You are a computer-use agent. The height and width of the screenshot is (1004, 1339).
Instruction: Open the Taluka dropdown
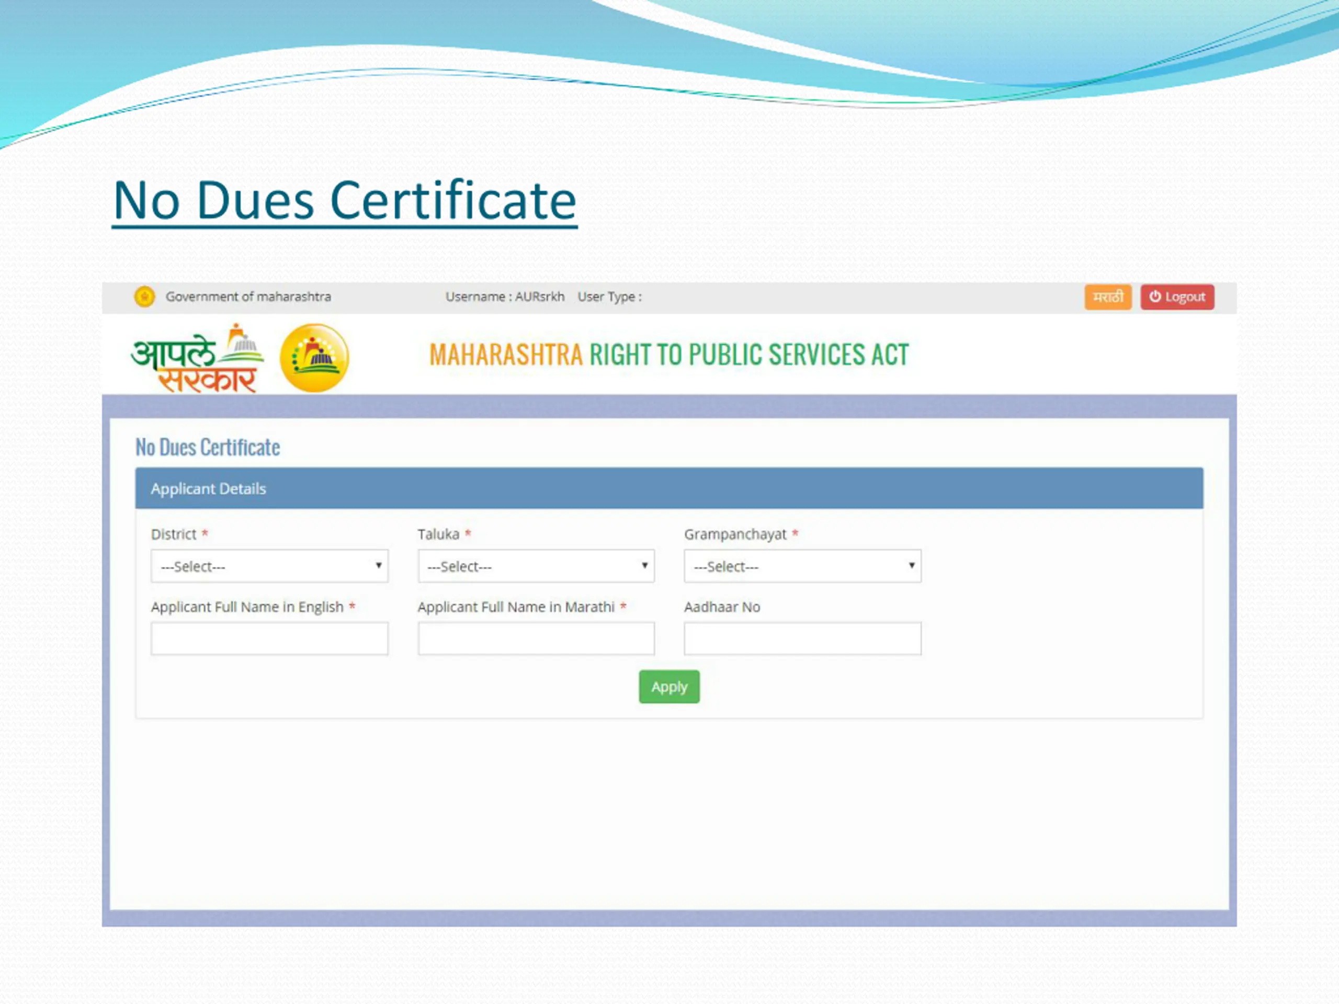(x=536, y=566)
